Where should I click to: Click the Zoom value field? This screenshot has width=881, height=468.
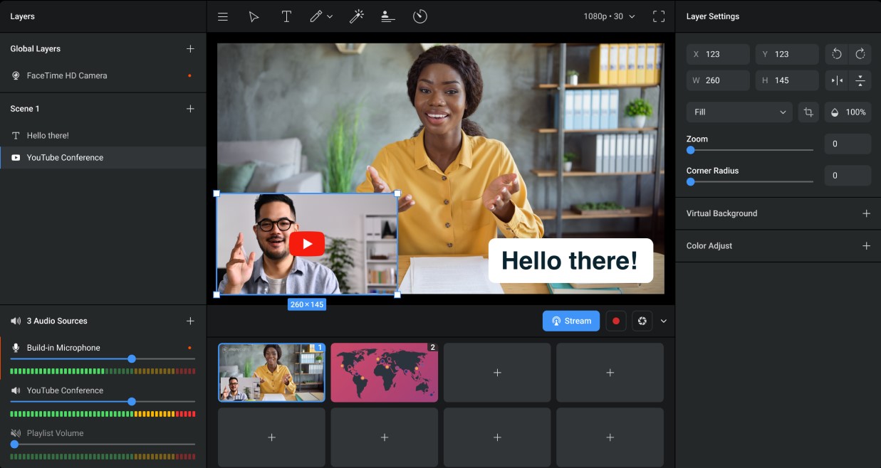[x=848, y=144]
